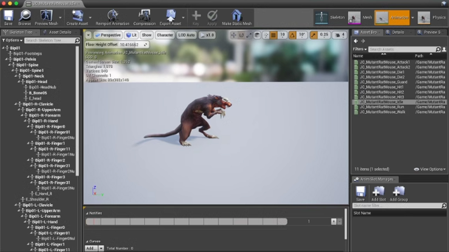Toggle rotation snap angle icon
Screen dimensions: 449x252
click(292, 35)
